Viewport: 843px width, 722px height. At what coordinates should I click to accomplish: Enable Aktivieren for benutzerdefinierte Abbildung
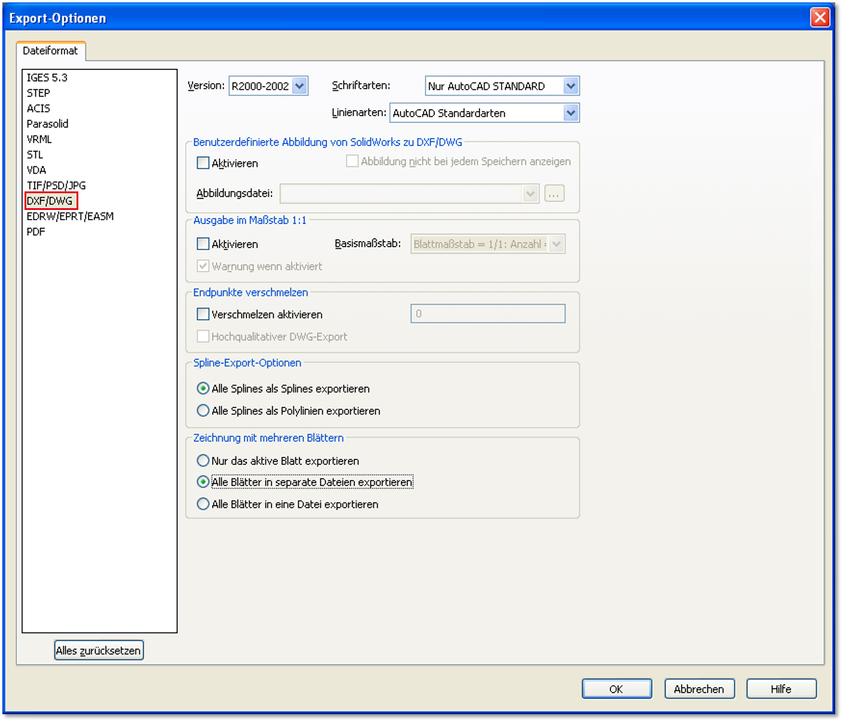[203, 163]
